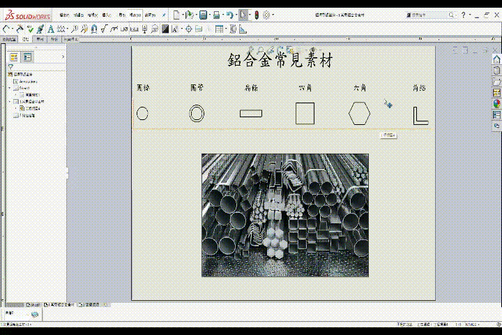Select the cursor Select tool

243,15
